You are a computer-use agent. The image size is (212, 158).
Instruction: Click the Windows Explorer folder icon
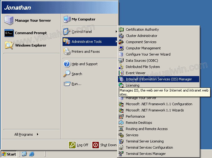pyautogui.click(x=9, y=45)
